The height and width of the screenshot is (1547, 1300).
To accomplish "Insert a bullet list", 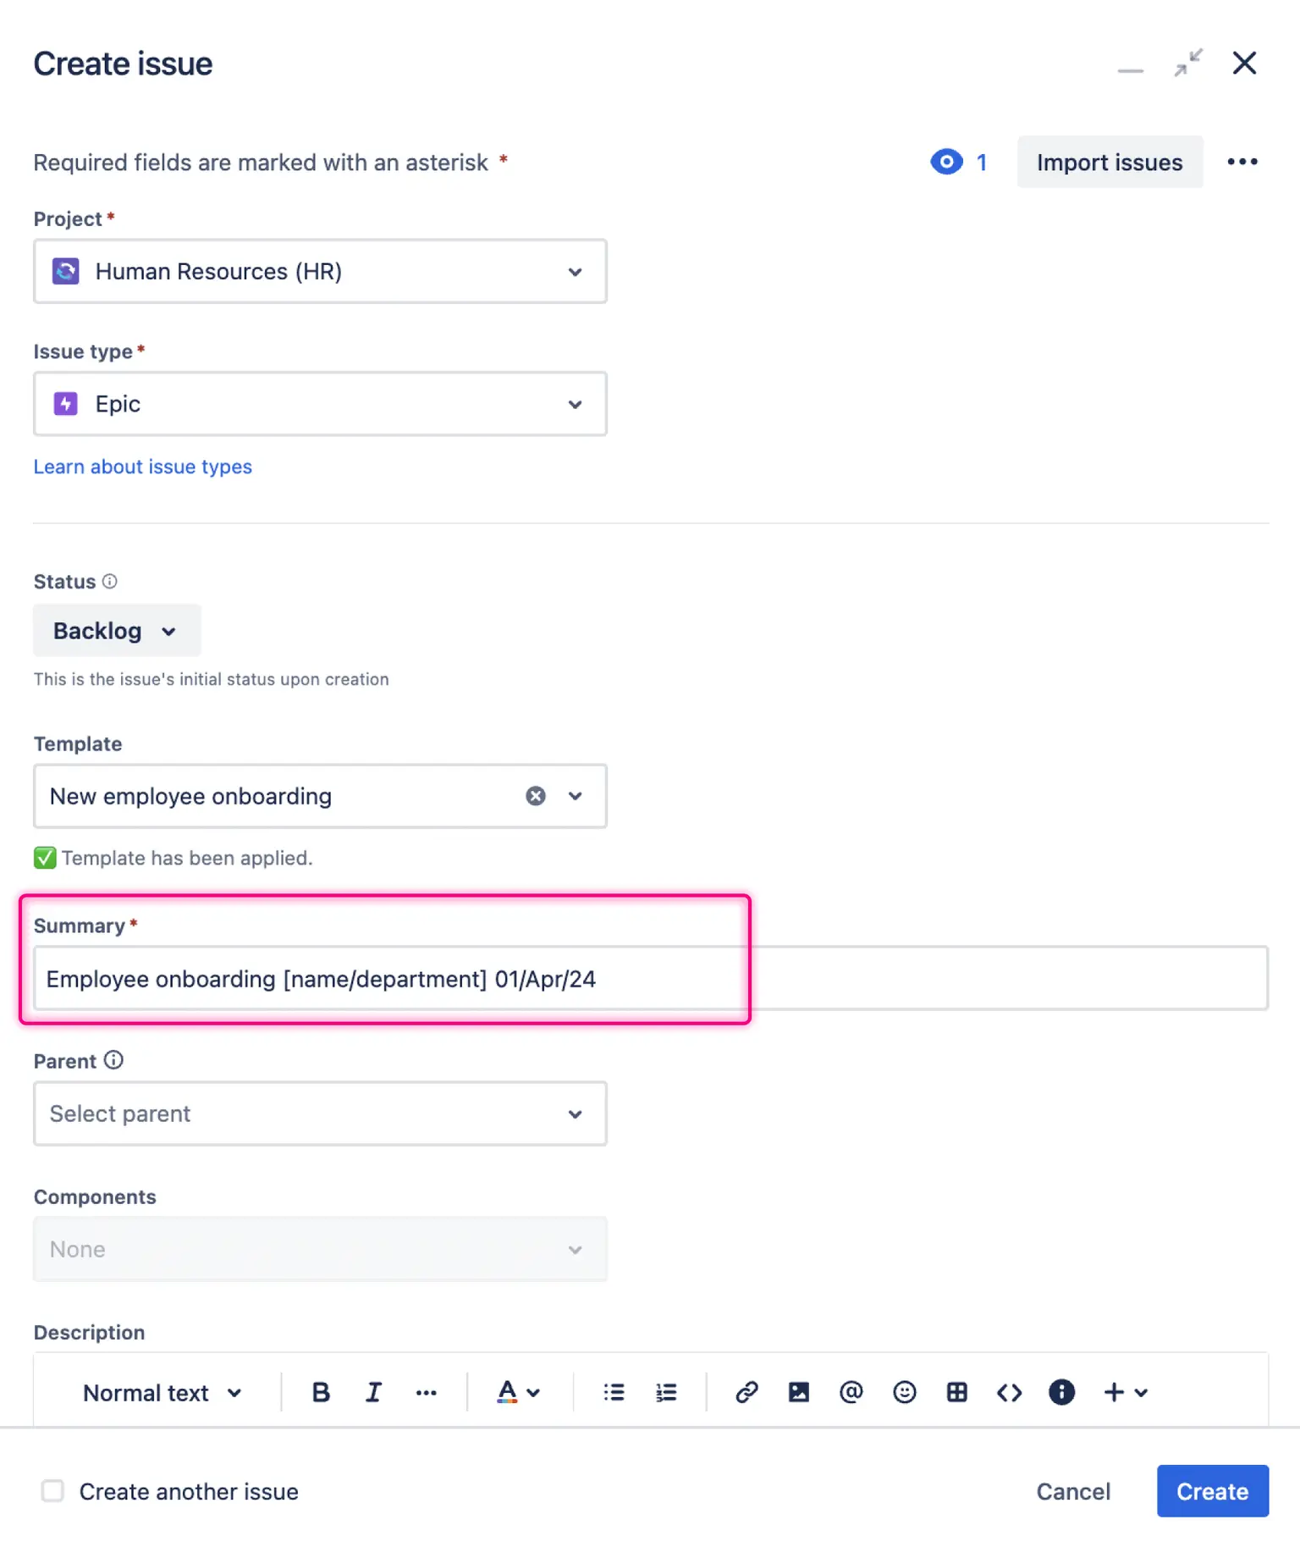I will point(614,1392).
